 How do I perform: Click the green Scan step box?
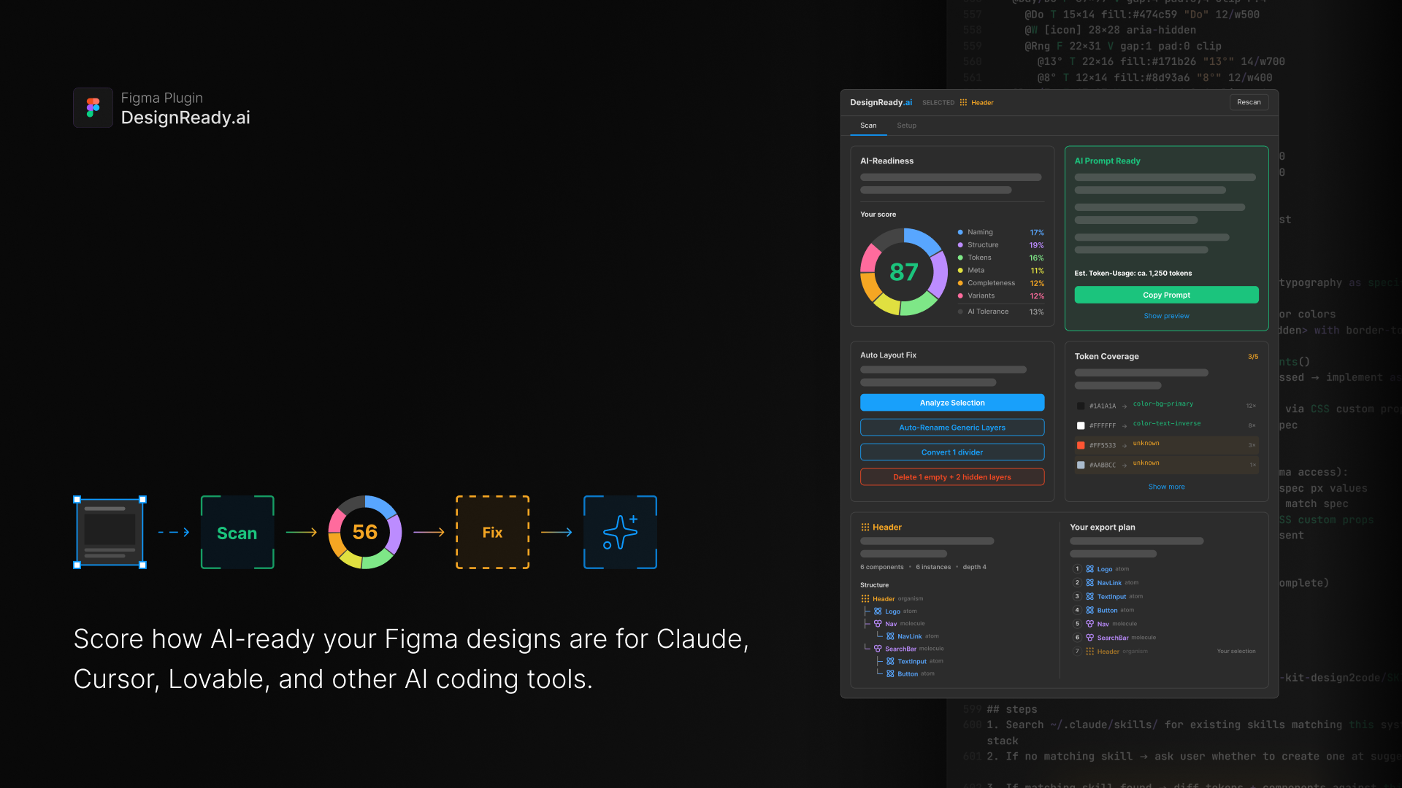237,532
